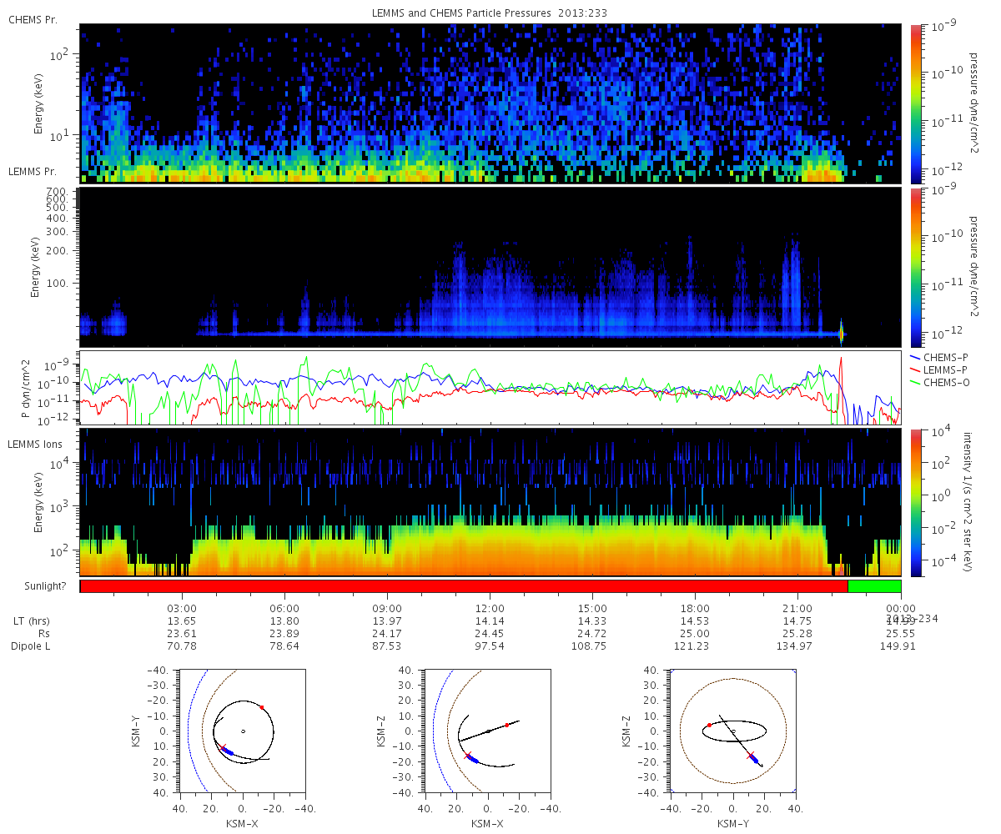Click the CHEMS pressure color bar
This screenshot has width=1001, height=834.
(x=916, y=103)
